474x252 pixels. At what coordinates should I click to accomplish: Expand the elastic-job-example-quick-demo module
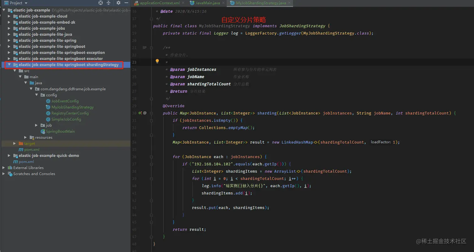tap(9, 155)
